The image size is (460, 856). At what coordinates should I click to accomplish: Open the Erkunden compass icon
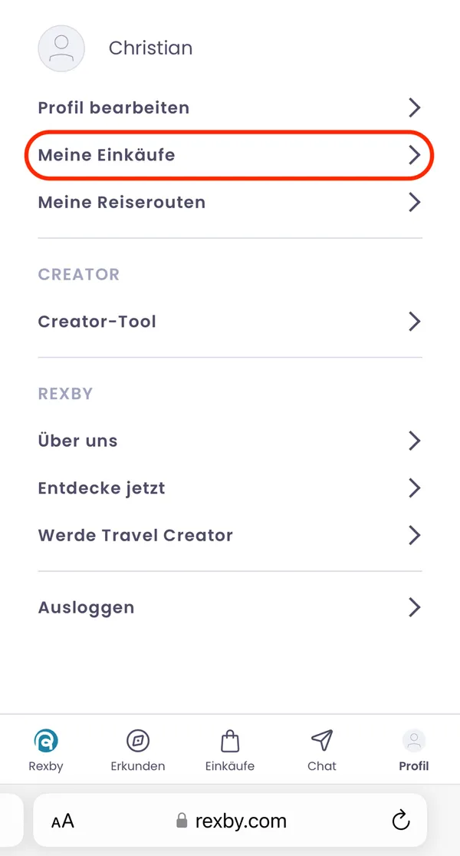pos(138,741)
